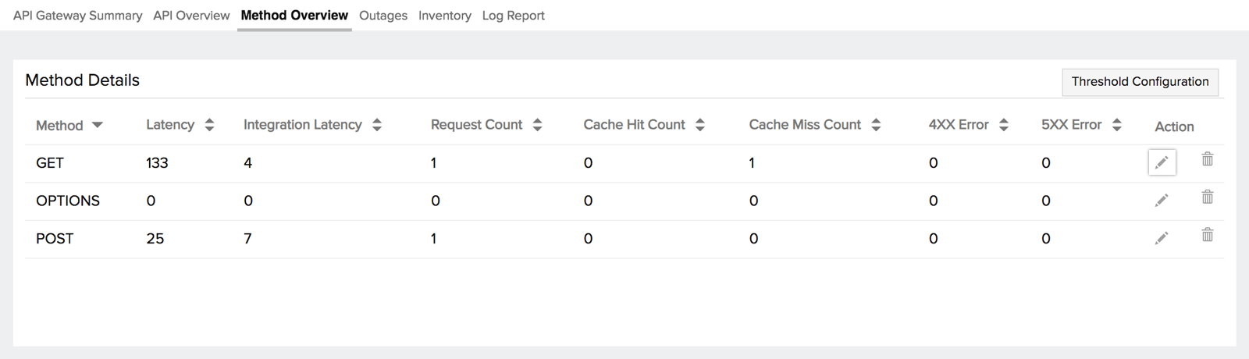Sort by 5XX Error arrows
Viewport: 1249px width, 359px height.
point(1117,125)
